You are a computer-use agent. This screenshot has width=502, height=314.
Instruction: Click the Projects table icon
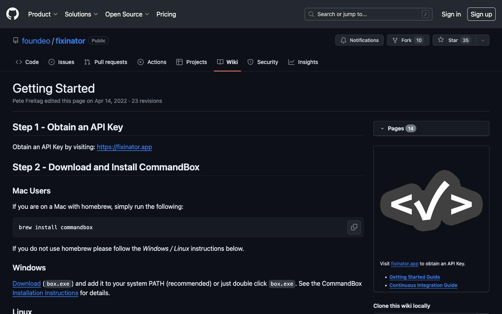click(179, 62)
